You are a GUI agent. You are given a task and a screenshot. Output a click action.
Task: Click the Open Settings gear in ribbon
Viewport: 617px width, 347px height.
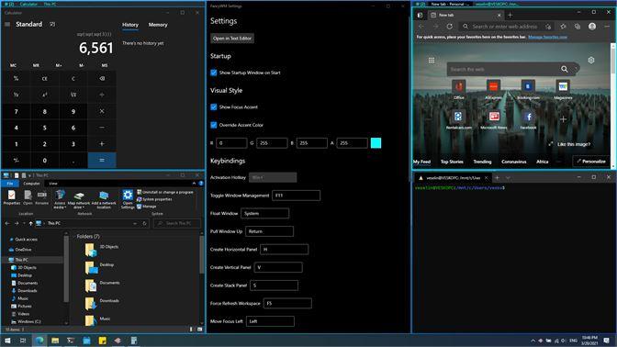tap(128, 198)
